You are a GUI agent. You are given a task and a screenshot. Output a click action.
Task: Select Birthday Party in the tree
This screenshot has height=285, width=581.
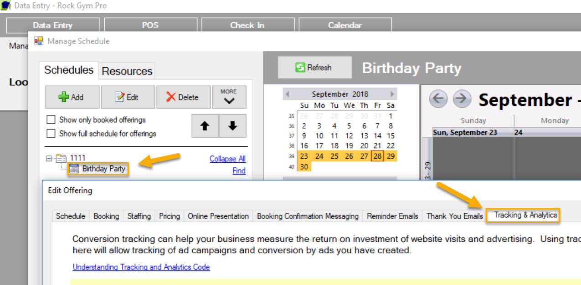103,169
